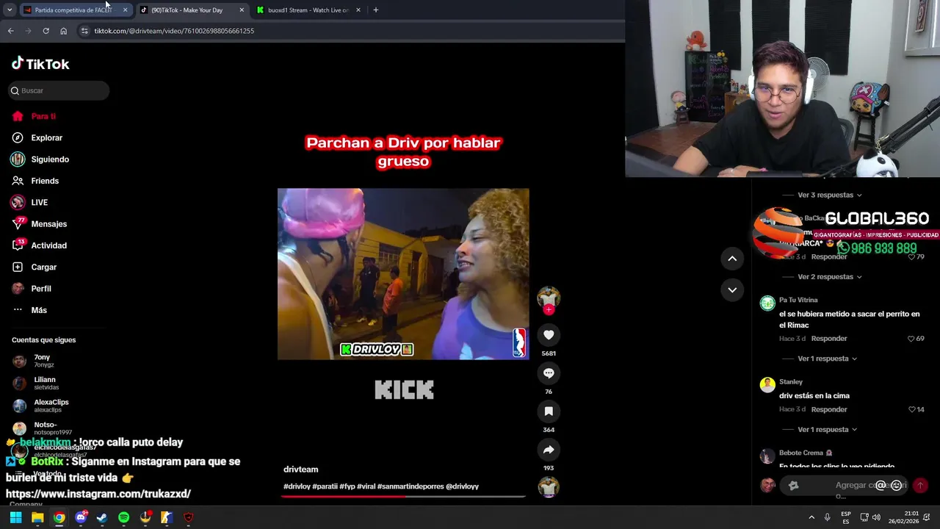The height and width of the screenshot is (529, 940).
Task: Open the Más menu
Action: [x=29, y=310]
